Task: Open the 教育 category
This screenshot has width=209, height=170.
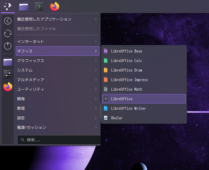Action: click(58, 108)
